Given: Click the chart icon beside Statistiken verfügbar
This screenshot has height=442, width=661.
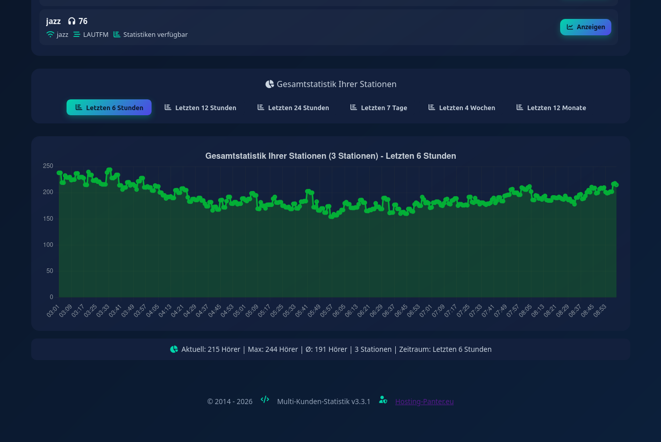Looking at the screenshot, I should click(x=117, y=35).
